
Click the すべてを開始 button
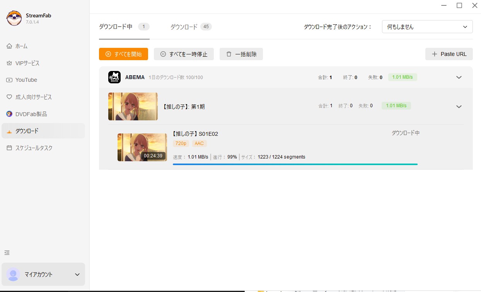pos(123,54)
